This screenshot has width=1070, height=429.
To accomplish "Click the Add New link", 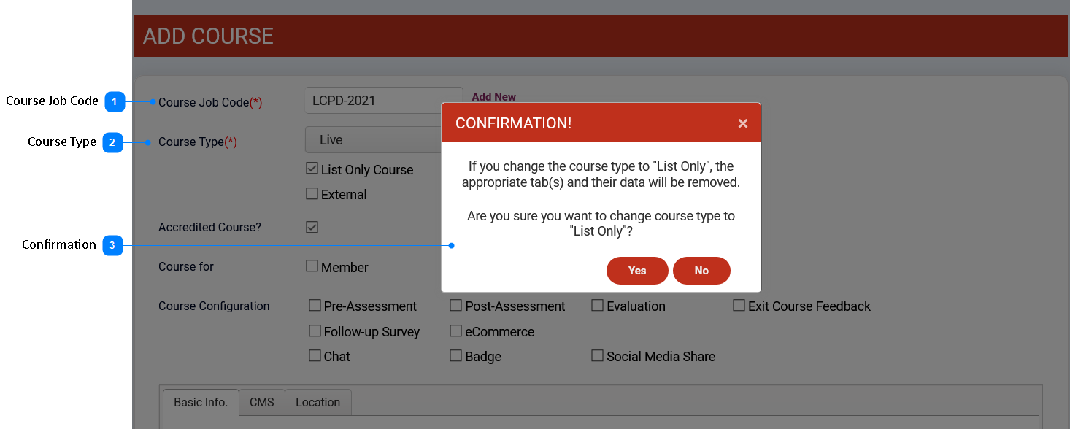I will 493,96.
